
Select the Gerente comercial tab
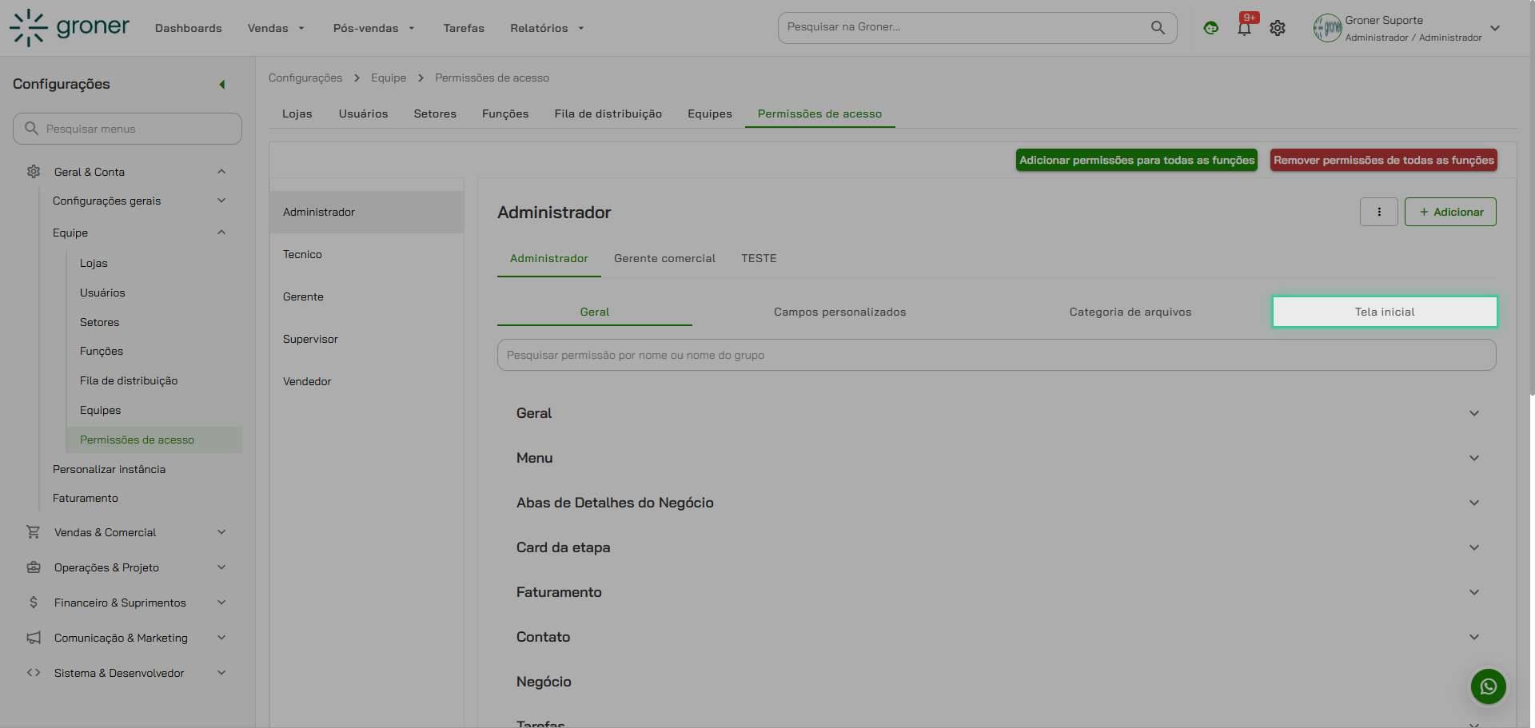coord(664,258)
